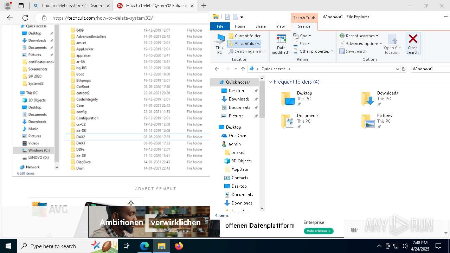Click Mehr erfahren ad button
The height and width of the screenshot is (253, 450).
[x=319, y=231]
